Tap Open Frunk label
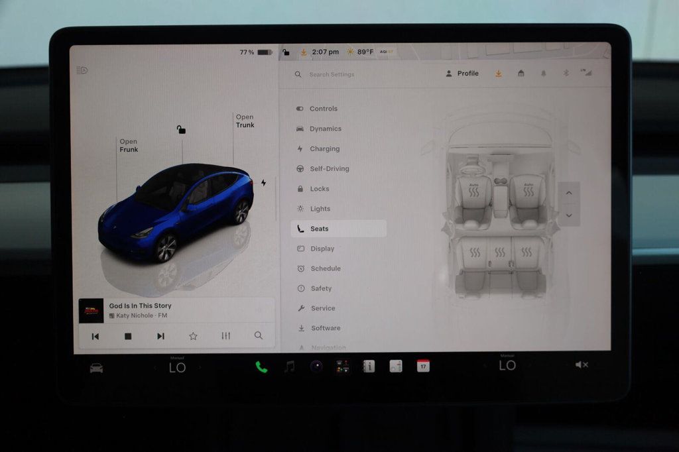 (x=129, y=145)
